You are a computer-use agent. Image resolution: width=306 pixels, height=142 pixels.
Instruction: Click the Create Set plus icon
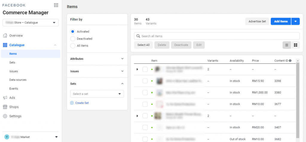72,103
